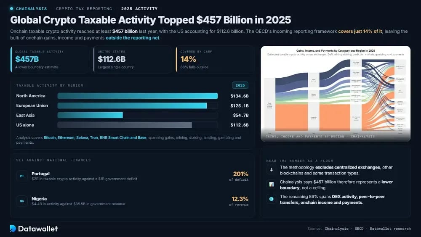Click the 'Nigeria' country name

(x=39, y=199)
